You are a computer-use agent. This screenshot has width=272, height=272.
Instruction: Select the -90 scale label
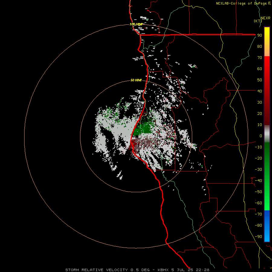258,237
